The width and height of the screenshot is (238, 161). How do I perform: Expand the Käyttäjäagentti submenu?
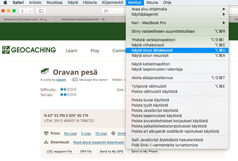pos(177,14)
